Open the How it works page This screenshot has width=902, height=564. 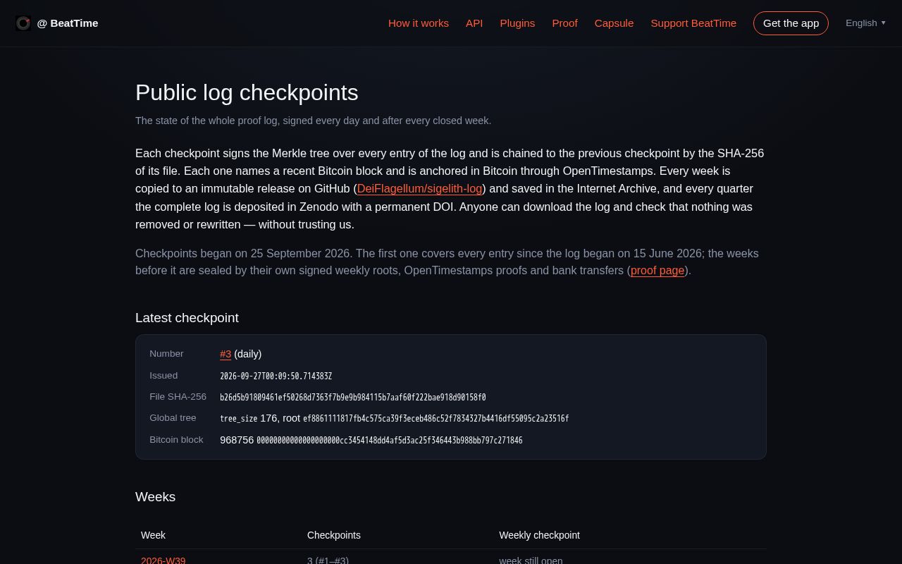pyautogui.click(x=419, y=23)
